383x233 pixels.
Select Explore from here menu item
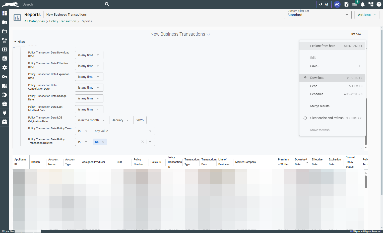332,46
